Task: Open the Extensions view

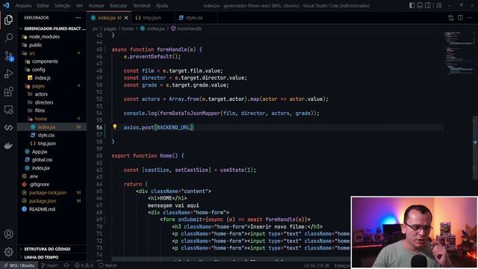Action: tap(8, 92)
